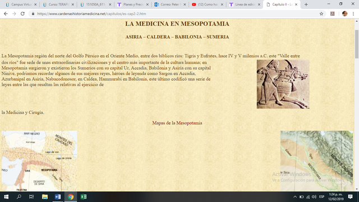
Task: Close the Curso: TERAP tab
Action: (72, 4)
